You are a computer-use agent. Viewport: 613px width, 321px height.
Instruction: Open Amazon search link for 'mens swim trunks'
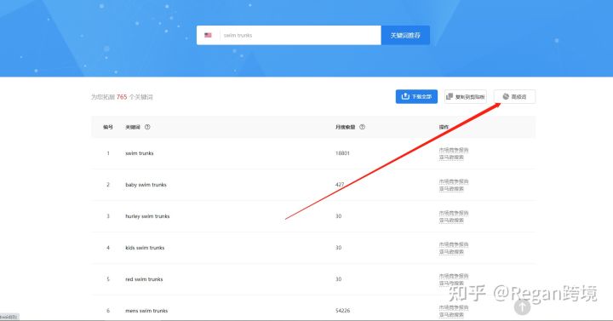(x=451, y=315)
